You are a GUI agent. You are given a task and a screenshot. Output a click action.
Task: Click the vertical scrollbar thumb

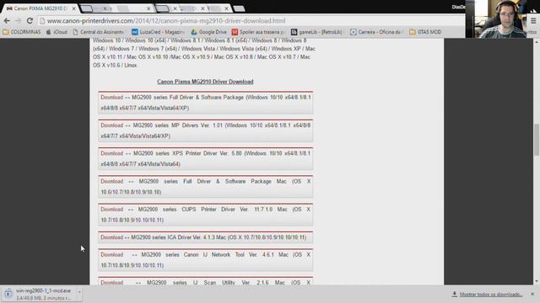coord(537,140)
